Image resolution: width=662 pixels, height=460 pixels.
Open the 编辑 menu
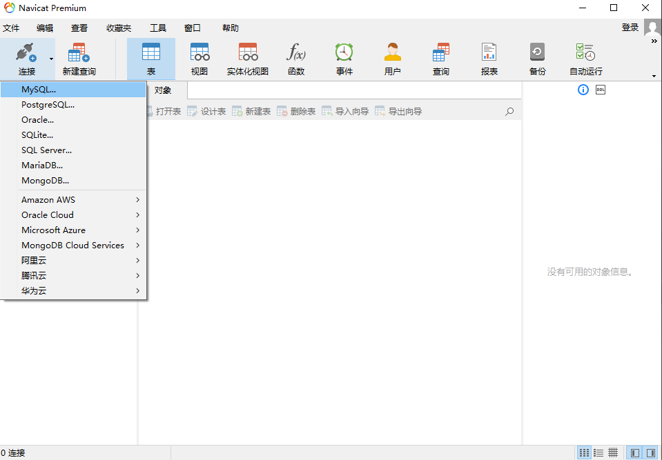(45, 28)
